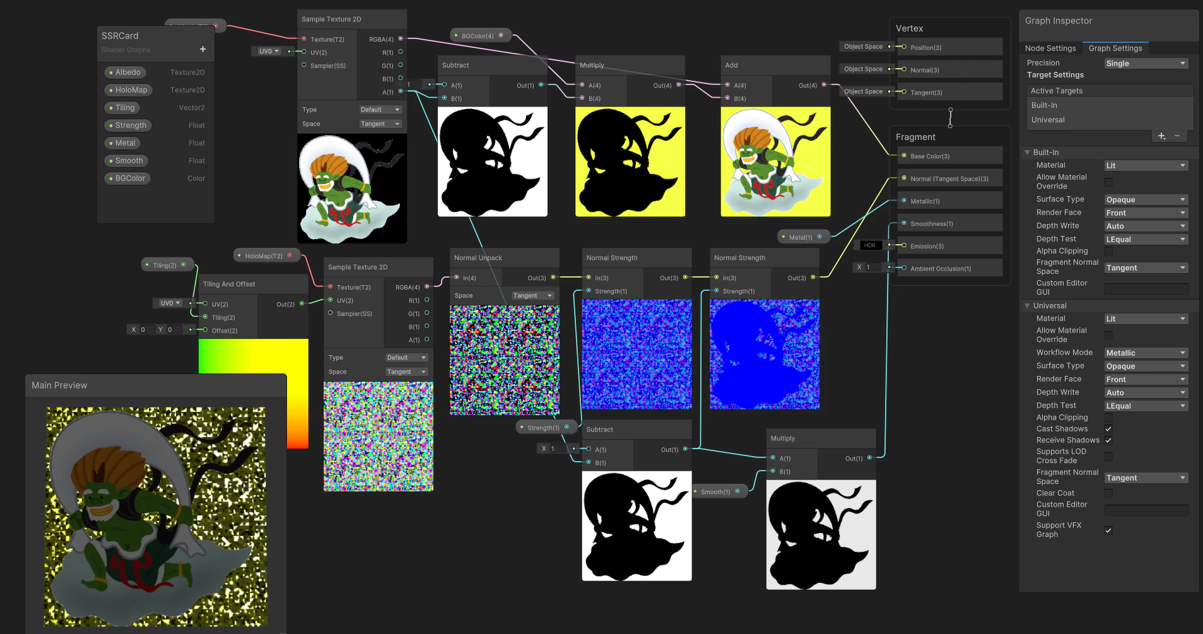Click the Normal(3) port in Vertex block
Screen dimensions: 1203x634
point(904,70)
